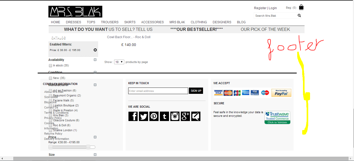Viewport: 354px width, 161px height.
Task: Click the Mrs. Blak logo
Action: (75, 12)
